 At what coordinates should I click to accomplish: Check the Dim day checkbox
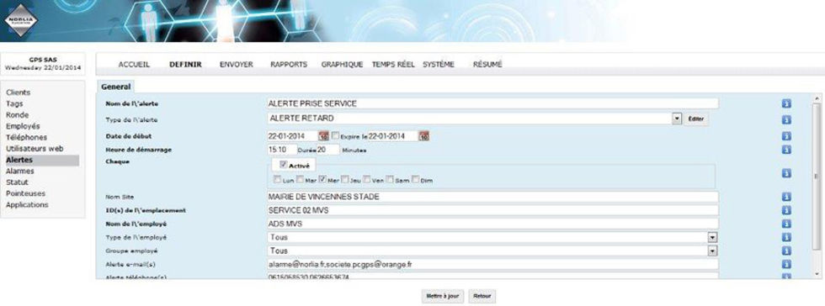point(415,180)
